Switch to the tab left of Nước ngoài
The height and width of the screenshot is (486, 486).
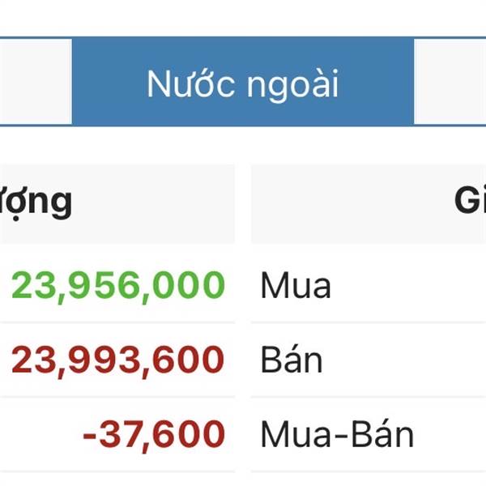coord(36,82)
